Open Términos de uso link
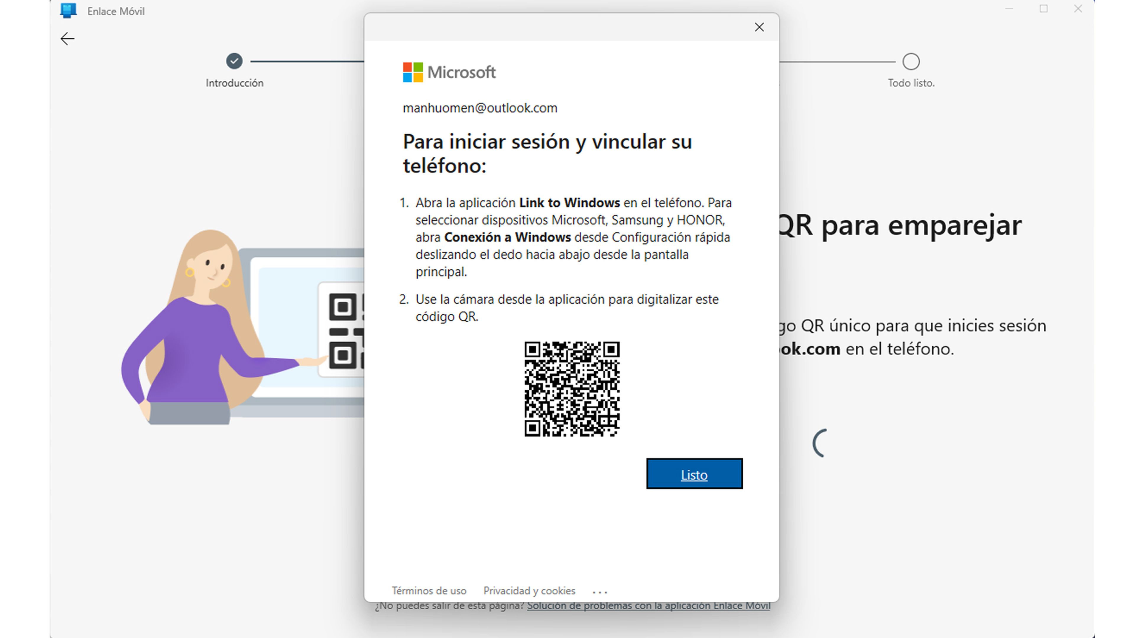 coord(429,590)
